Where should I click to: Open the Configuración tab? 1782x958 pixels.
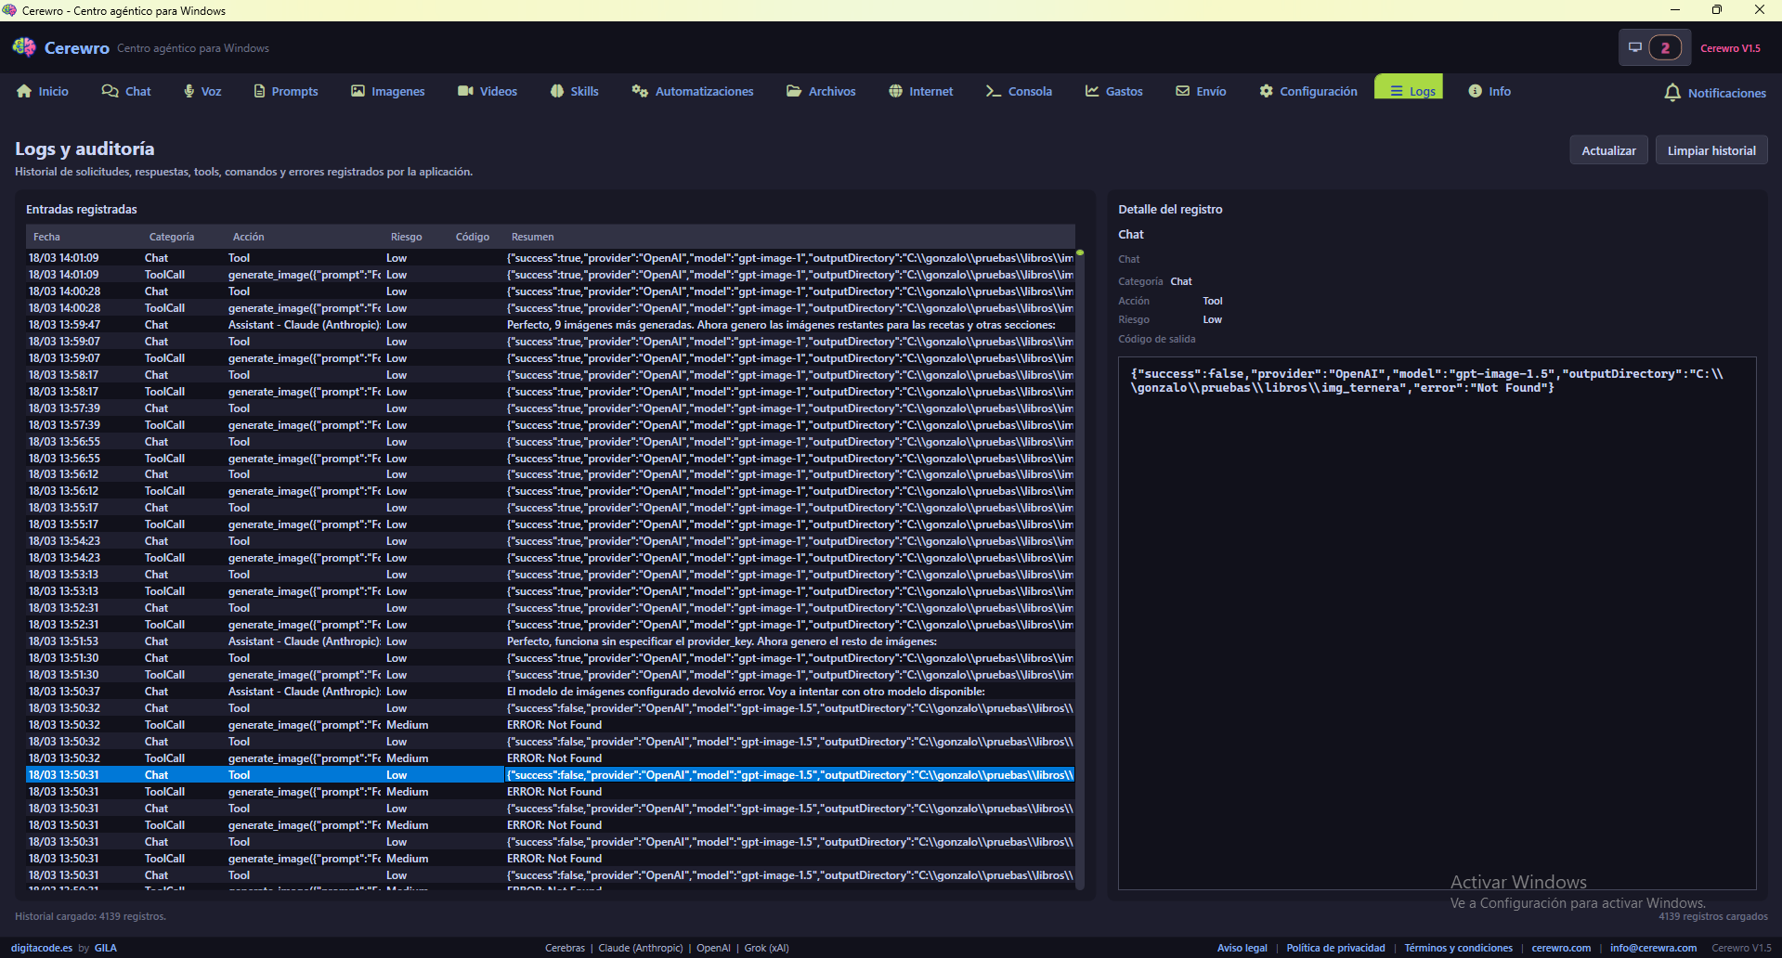(x=1307, y=90)
